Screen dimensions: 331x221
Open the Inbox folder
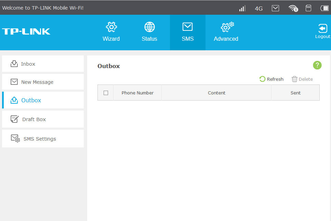point(43,64)
